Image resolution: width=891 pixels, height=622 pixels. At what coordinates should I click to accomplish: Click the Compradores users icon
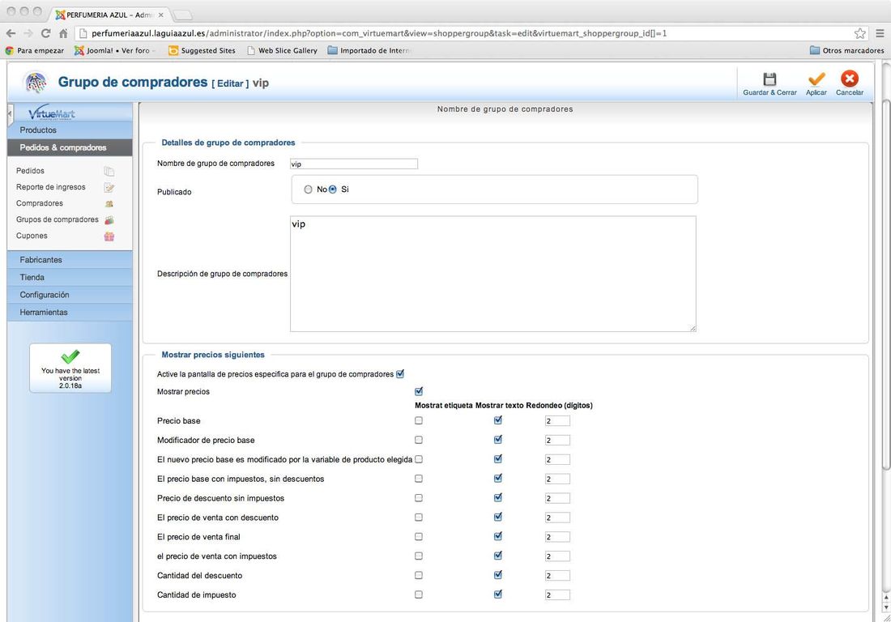pos(109,203)
